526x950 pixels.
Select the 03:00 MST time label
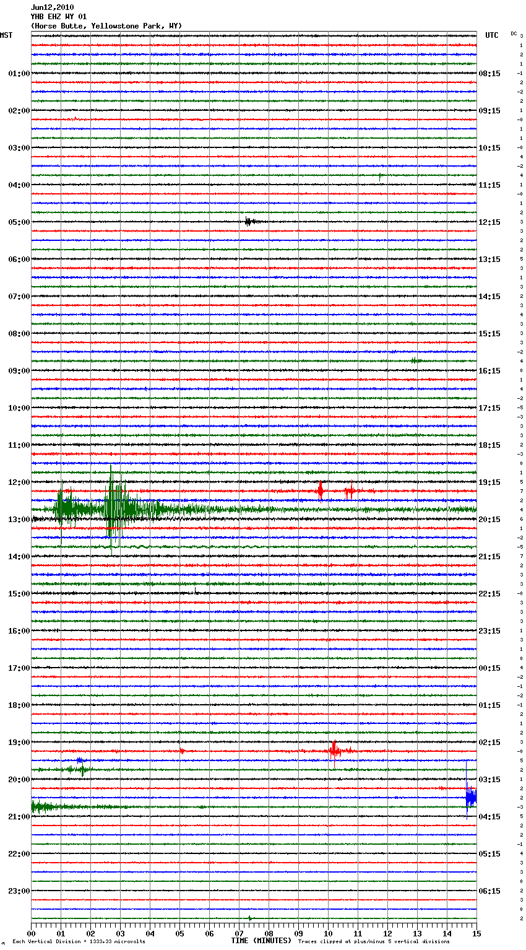[x=19, y=148]
